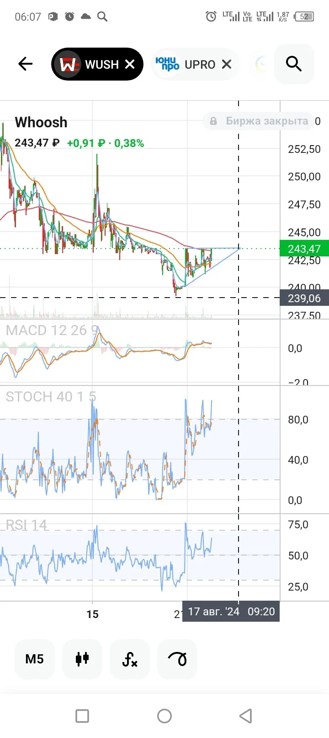Screen dimensions: 329x738
Task: Tap the cloud icon in status bar
Action: click(x=86, y=17)
